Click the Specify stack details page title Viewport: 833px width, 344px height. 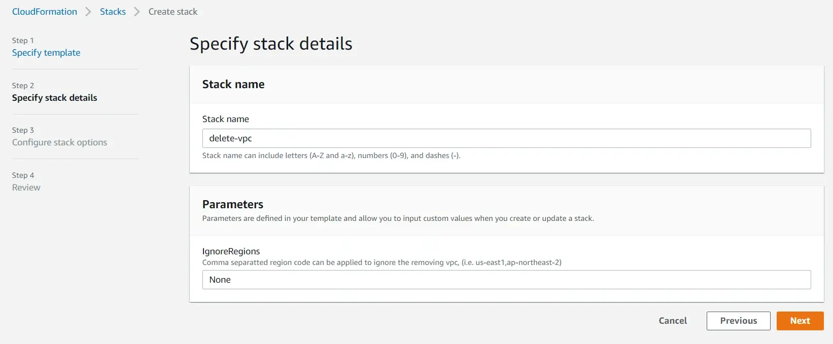(x=271, y=44)
